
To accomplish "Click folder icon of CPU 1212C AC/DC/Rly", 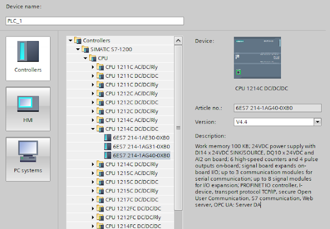I will click(100, 94).
